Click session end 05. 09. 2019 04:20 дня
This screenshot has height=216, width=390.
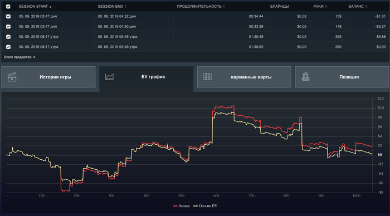coord(116,26)
